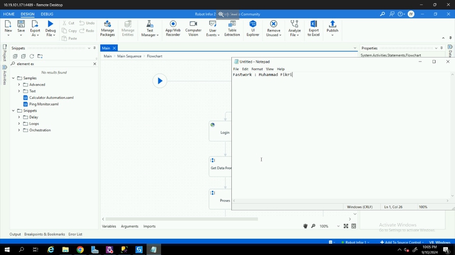Click Cut in the ribbon

click(68, 23)
